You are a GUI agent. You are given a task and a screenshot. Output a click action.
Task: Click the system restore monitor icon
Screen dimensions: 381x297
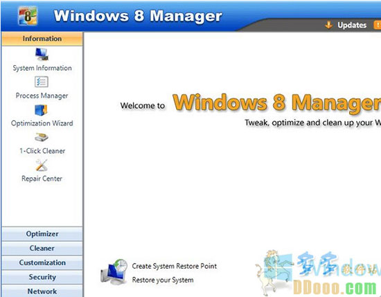(114, 271)
